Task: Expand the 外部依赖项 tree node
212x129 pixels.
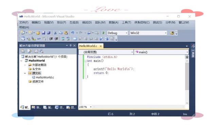Action: 25,65
